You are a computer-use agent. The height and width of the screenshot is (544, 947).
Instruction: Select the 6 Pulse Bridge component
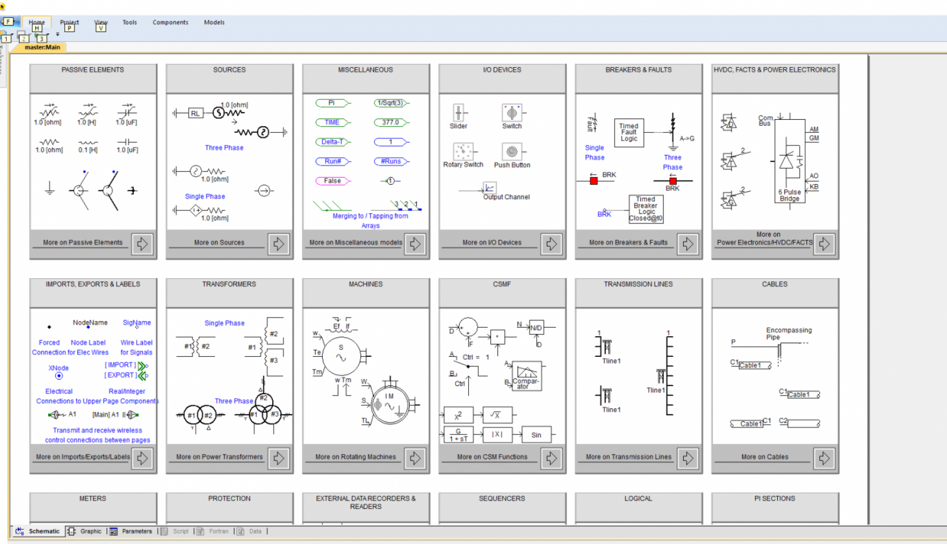[790, 162]
